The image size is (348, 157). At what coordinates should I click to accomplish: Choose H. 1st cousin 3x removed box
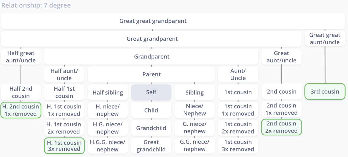pos(64,146)
